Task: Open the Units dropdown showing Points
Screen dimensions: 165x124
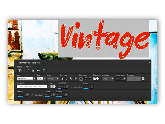Action: 53,79
